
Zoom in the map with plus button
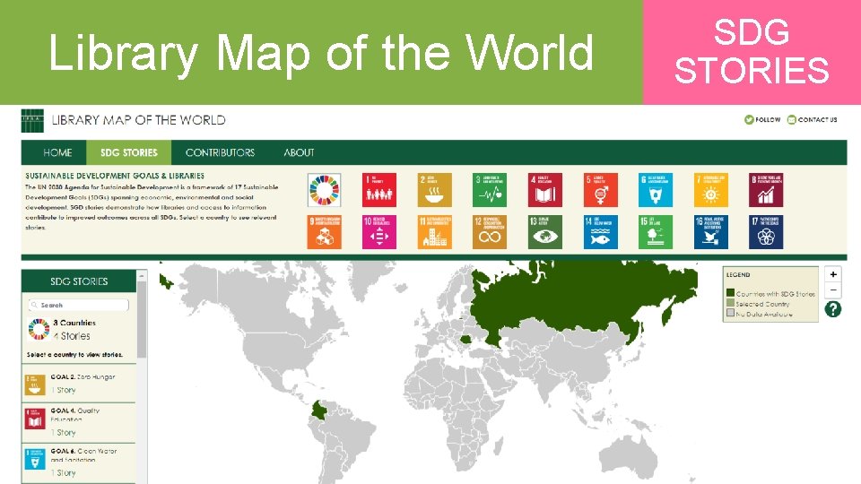coord(833,274)
